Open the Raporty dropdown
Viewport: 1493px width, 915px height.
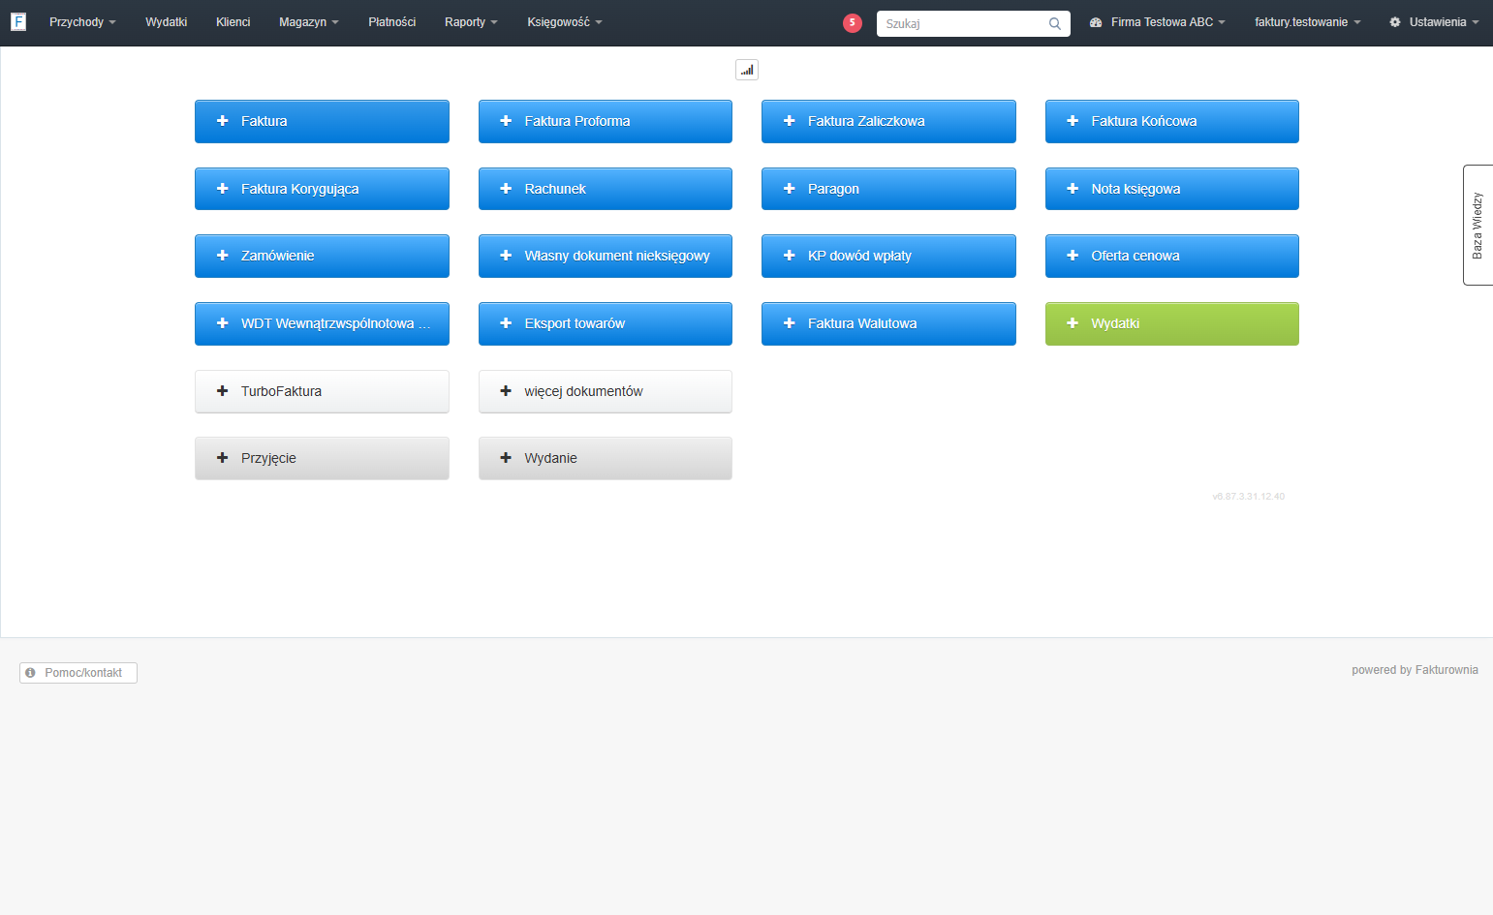click(x=471, y=22)
